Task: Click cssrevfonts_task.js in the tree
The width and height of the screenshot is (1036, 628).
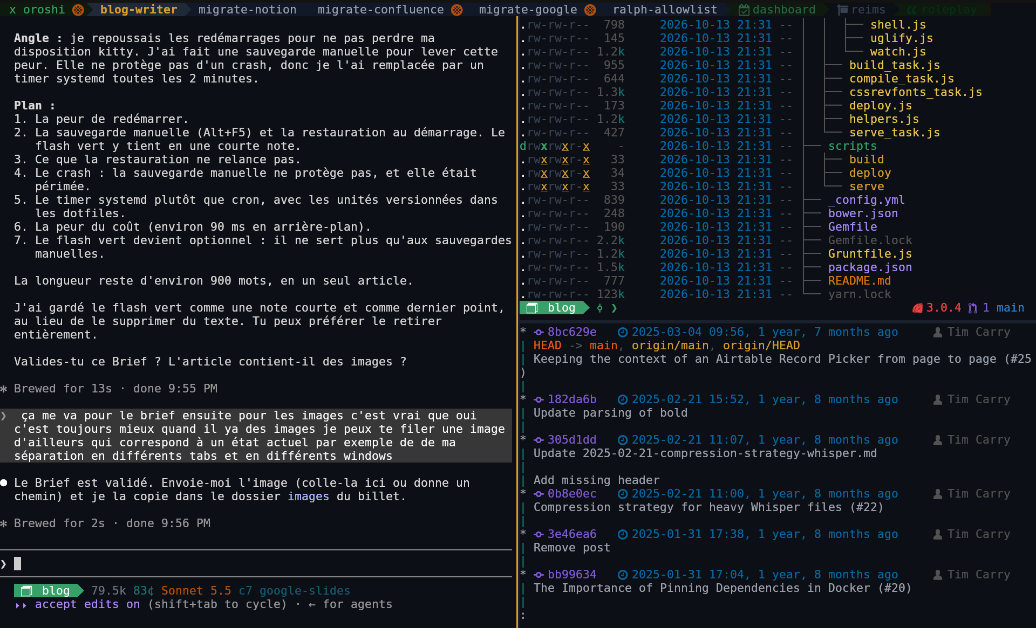Action: pos(916,92)
